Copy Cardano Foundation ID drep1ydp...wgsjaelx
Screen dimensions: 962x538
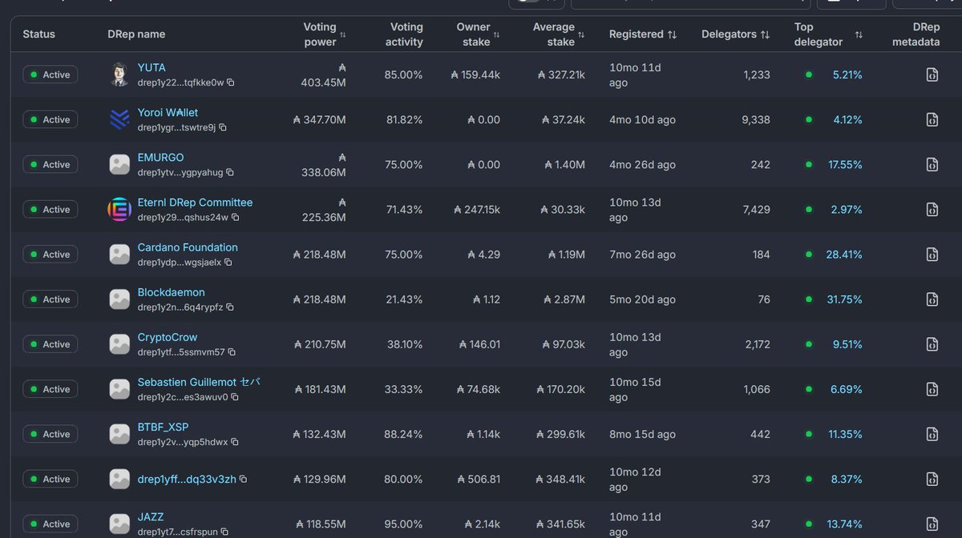coord(228,262)
